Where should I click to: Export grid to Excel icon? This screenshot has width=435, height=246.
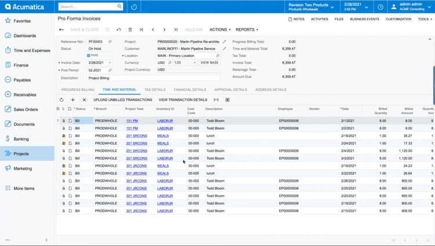pos(227,100)
